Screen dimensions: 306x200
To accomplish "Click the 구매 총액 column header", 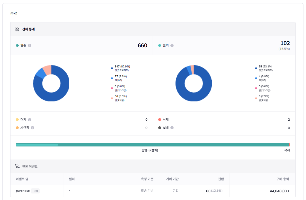I will pos(283,179).
